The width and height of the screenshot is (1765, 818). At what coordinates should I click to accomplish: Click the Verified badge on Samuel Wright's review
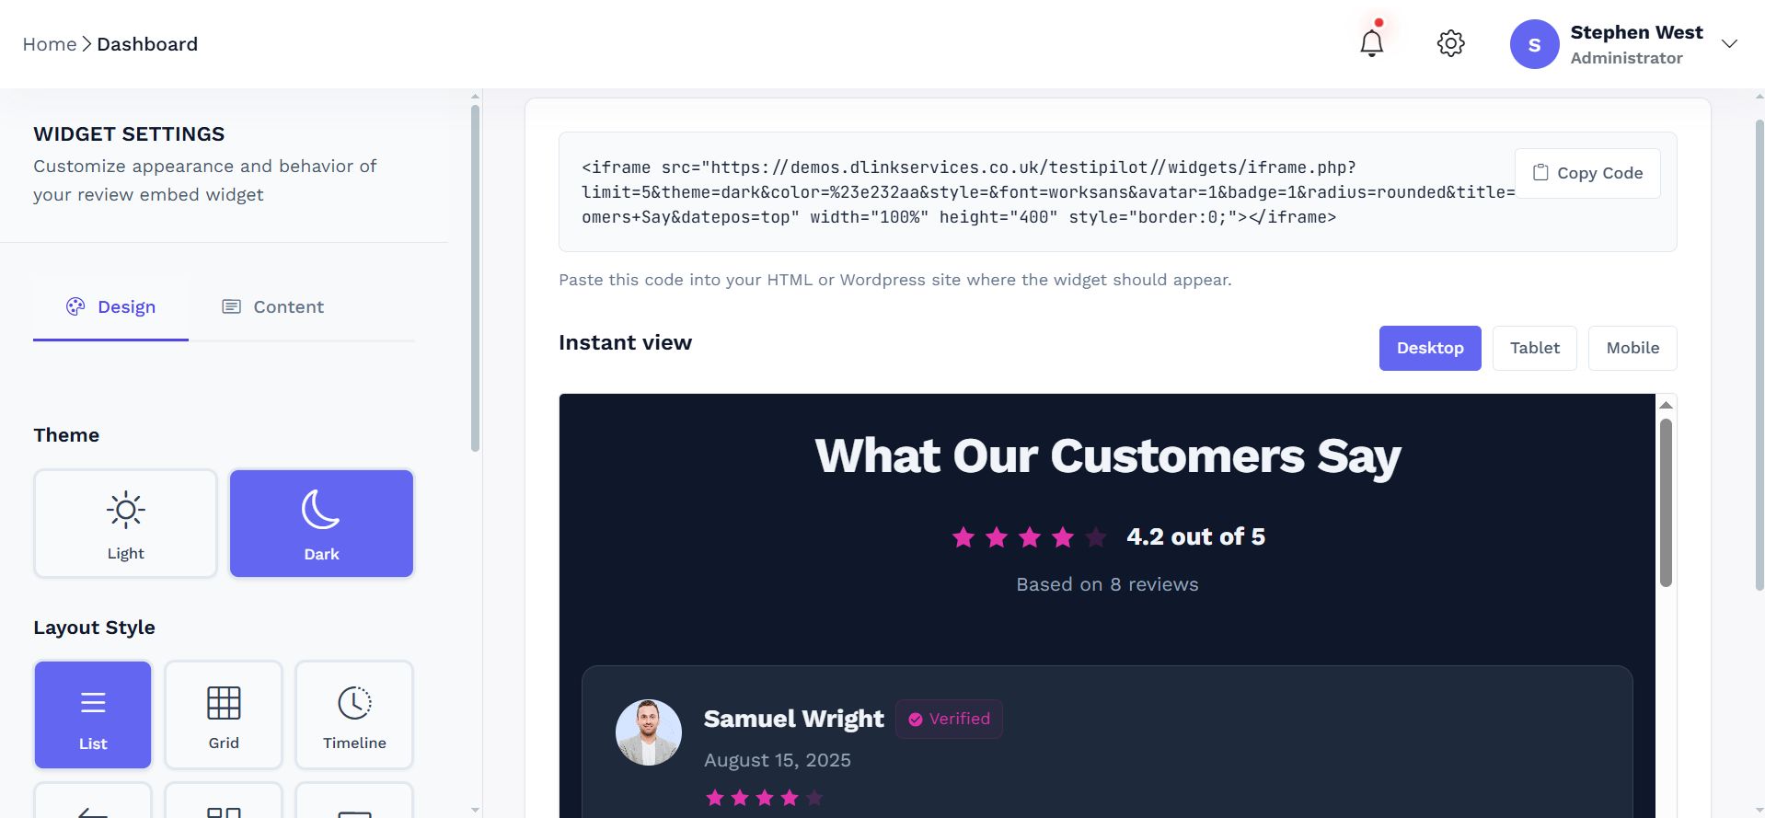pyautogui.click(x=949, y=719)
